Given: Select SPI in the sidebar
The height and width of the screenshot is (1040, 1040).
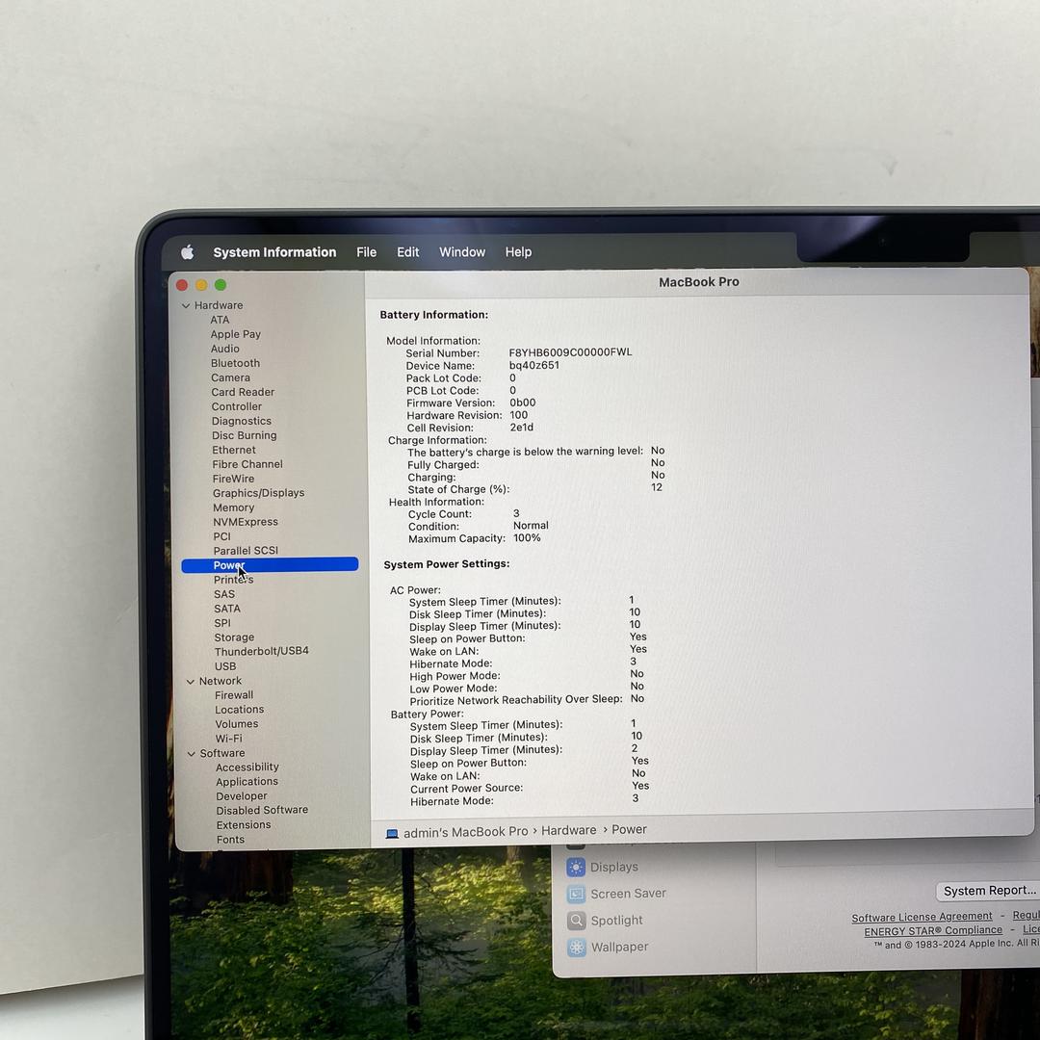Looking at the screenshot, I should click(x=222, y=623).
